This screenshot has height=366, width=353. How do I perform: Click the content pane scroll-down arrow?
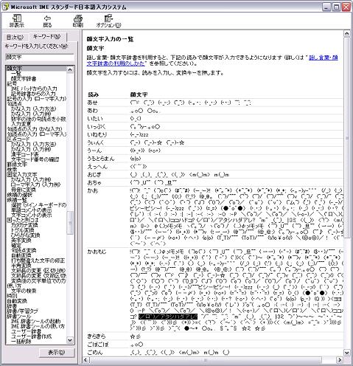click(346, 353)
